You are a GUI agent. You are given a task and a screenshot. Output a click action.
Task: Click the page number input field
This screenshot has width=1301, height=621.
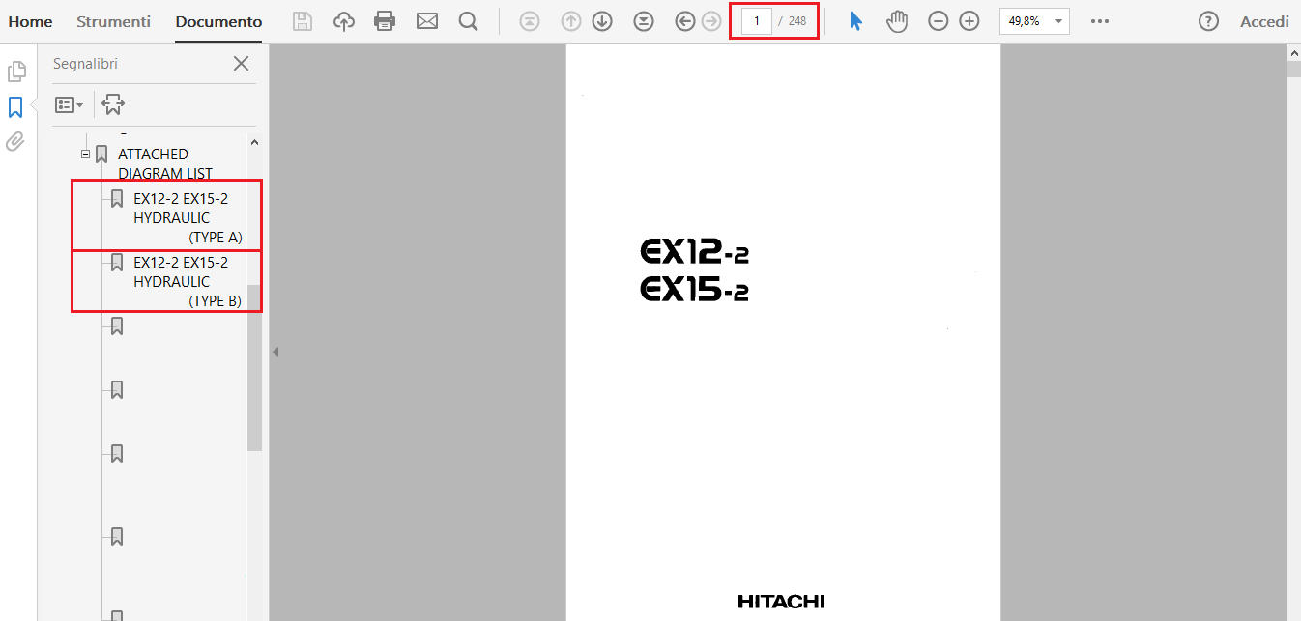point(756,21)
